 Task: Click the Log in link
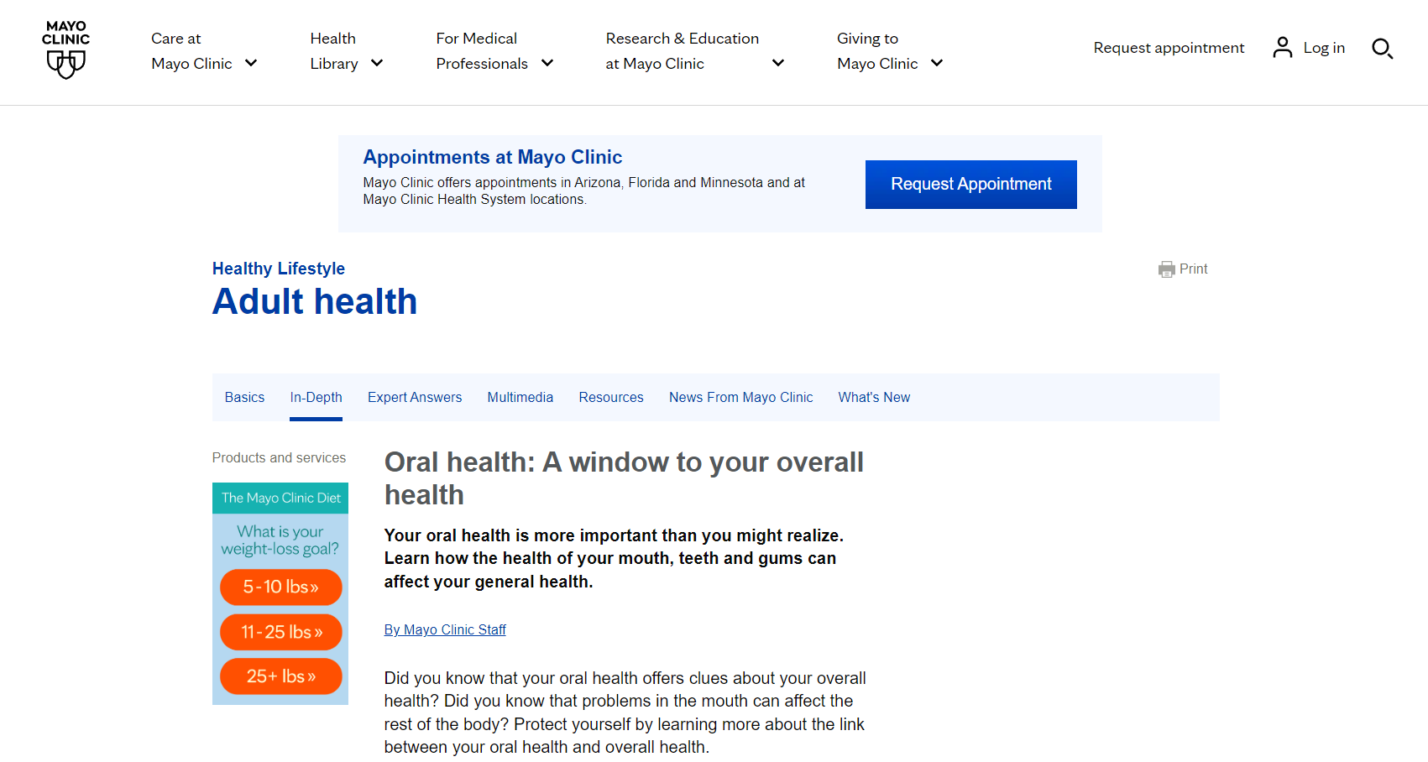click(1324, 48)
